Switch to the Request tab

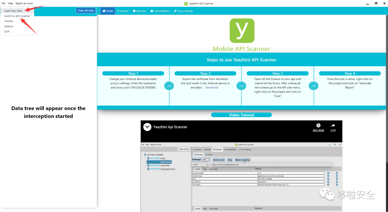[x=123, y=11]
